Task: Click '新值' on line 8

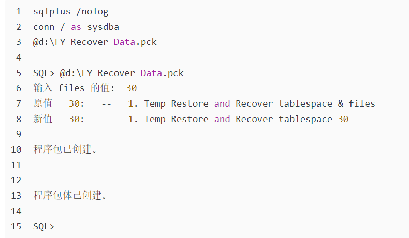Action: (43, 119)
